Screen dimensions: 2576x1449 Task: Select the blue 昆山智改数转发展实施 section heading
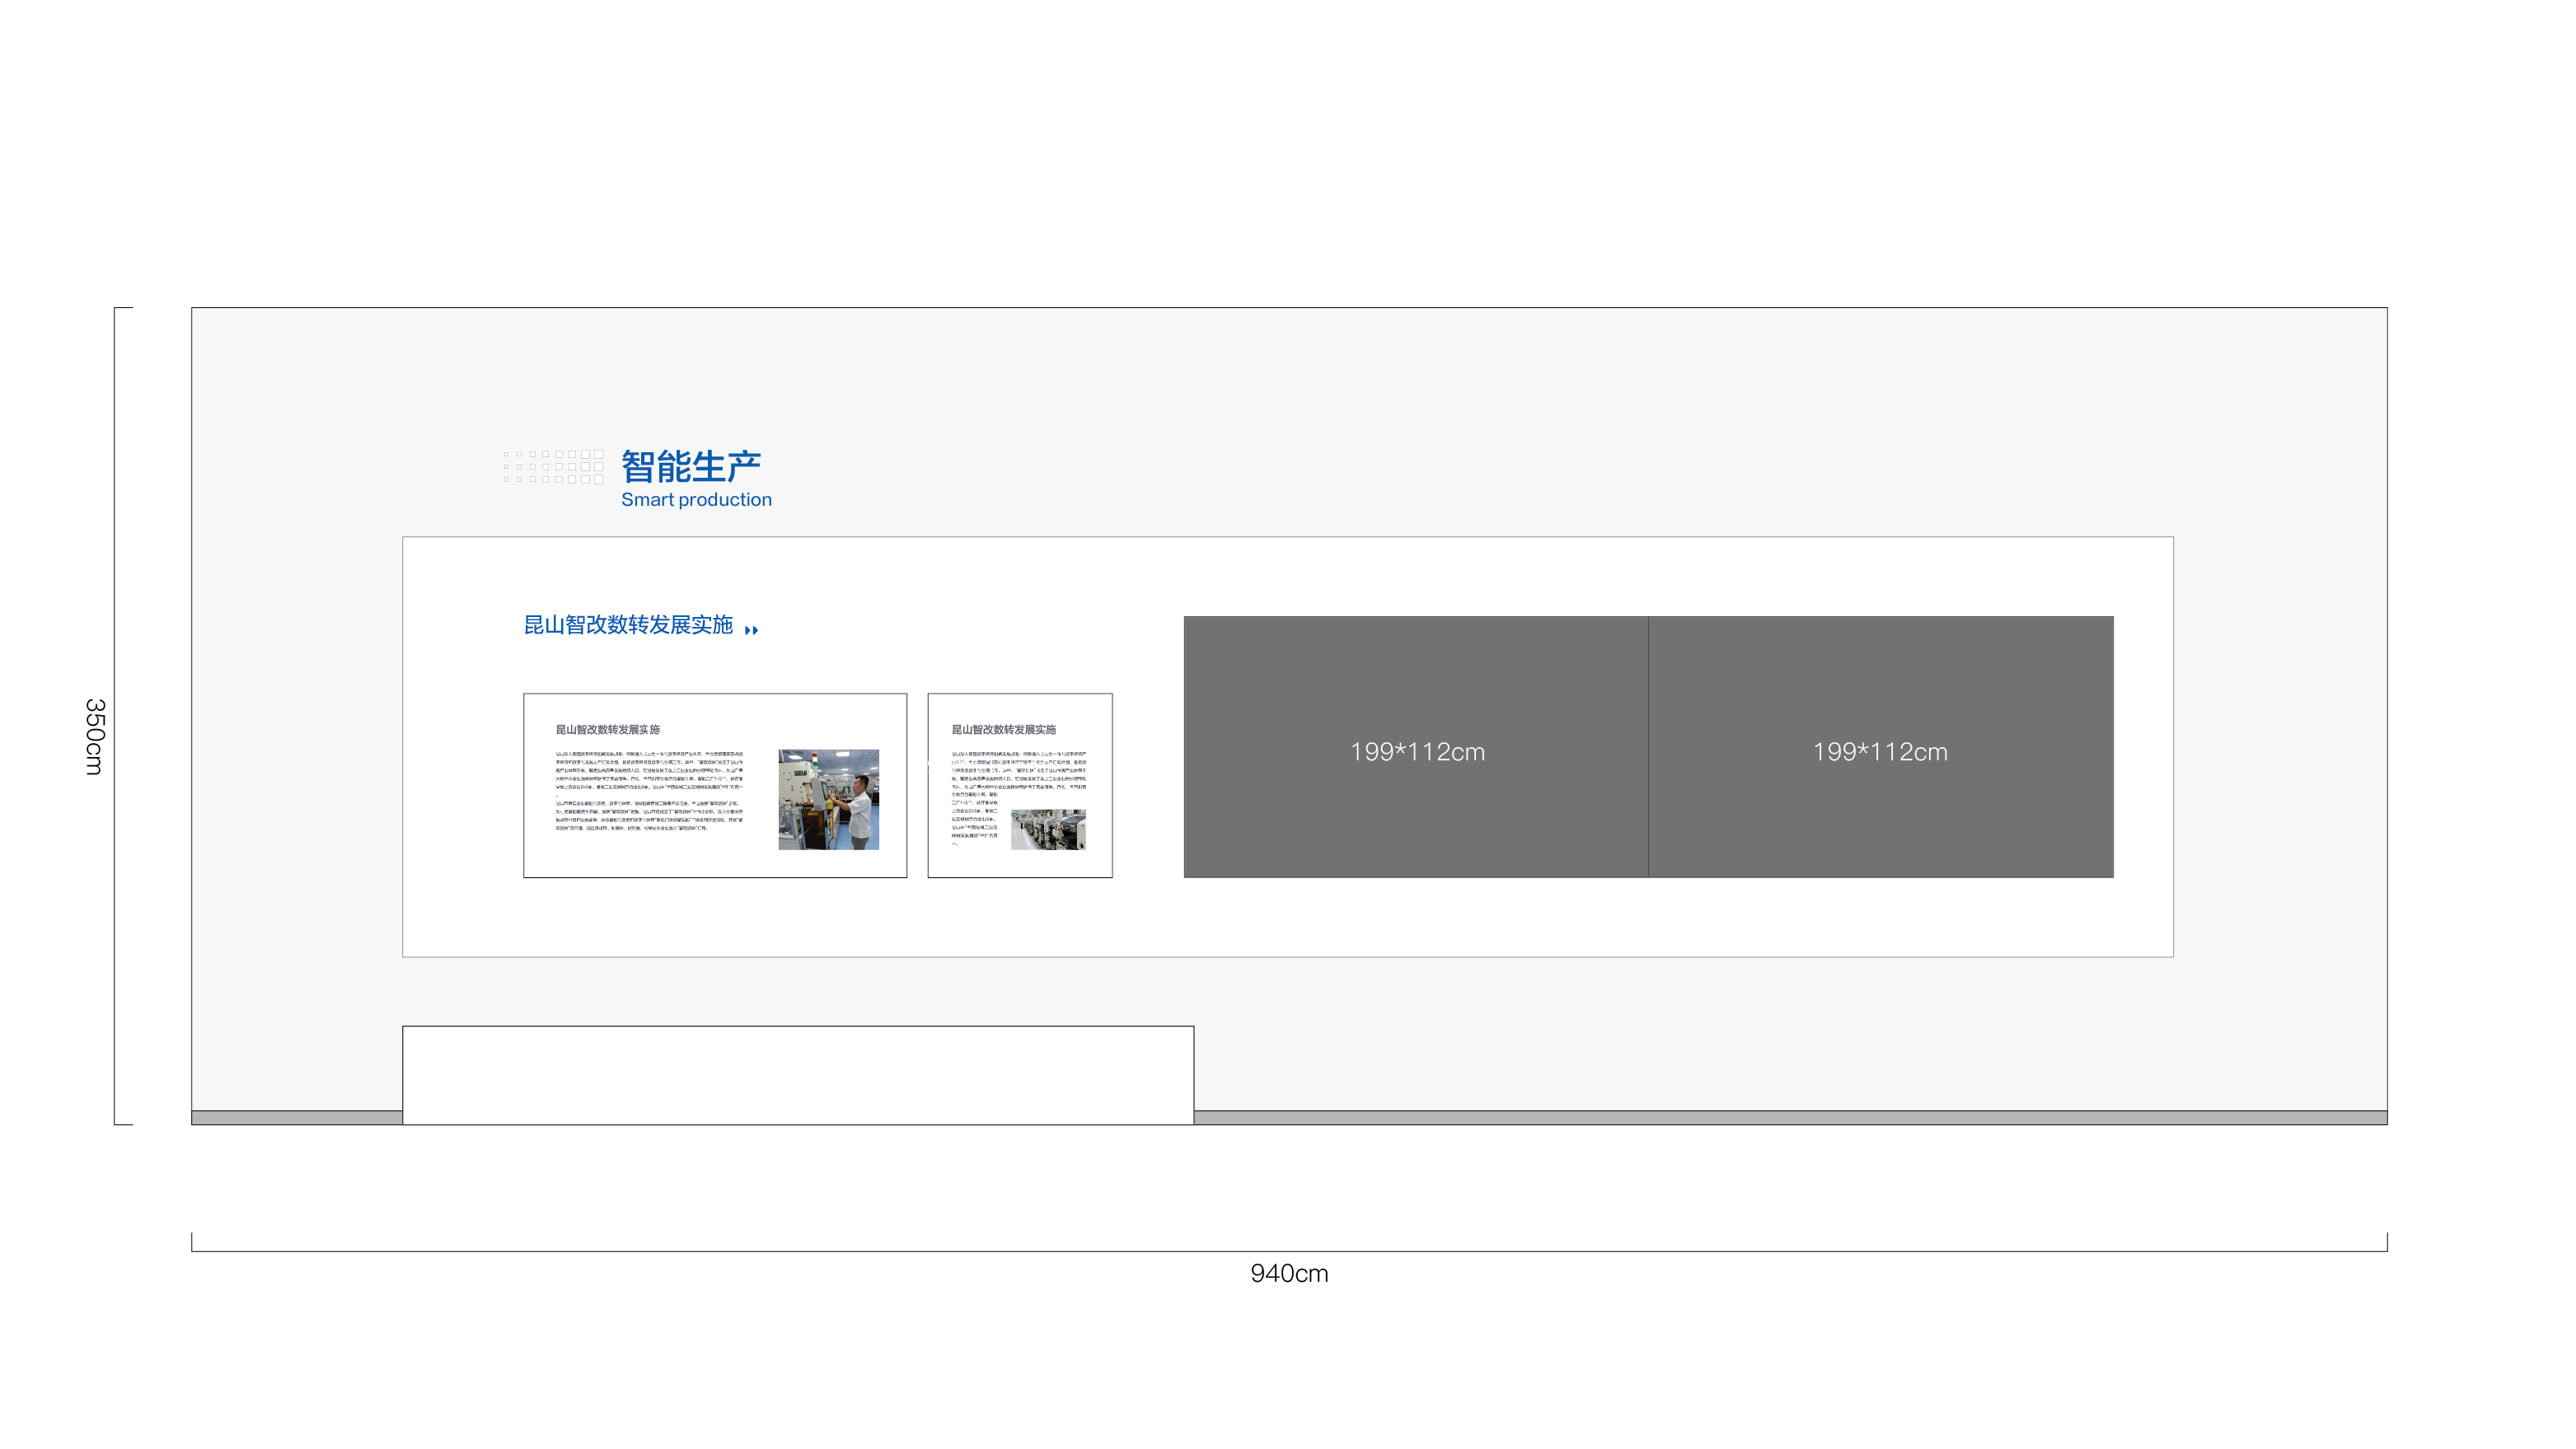(628, 625)
